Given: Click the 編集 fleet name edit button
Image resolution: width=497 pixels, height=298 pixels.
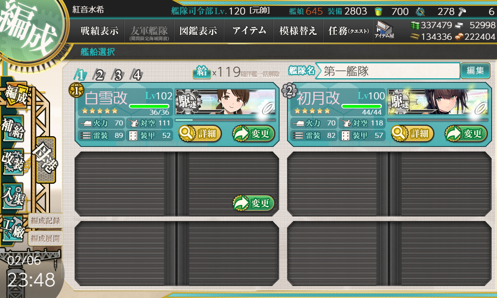Looking at the screenshot, I should pyautogui.click(x=475, y=71).
